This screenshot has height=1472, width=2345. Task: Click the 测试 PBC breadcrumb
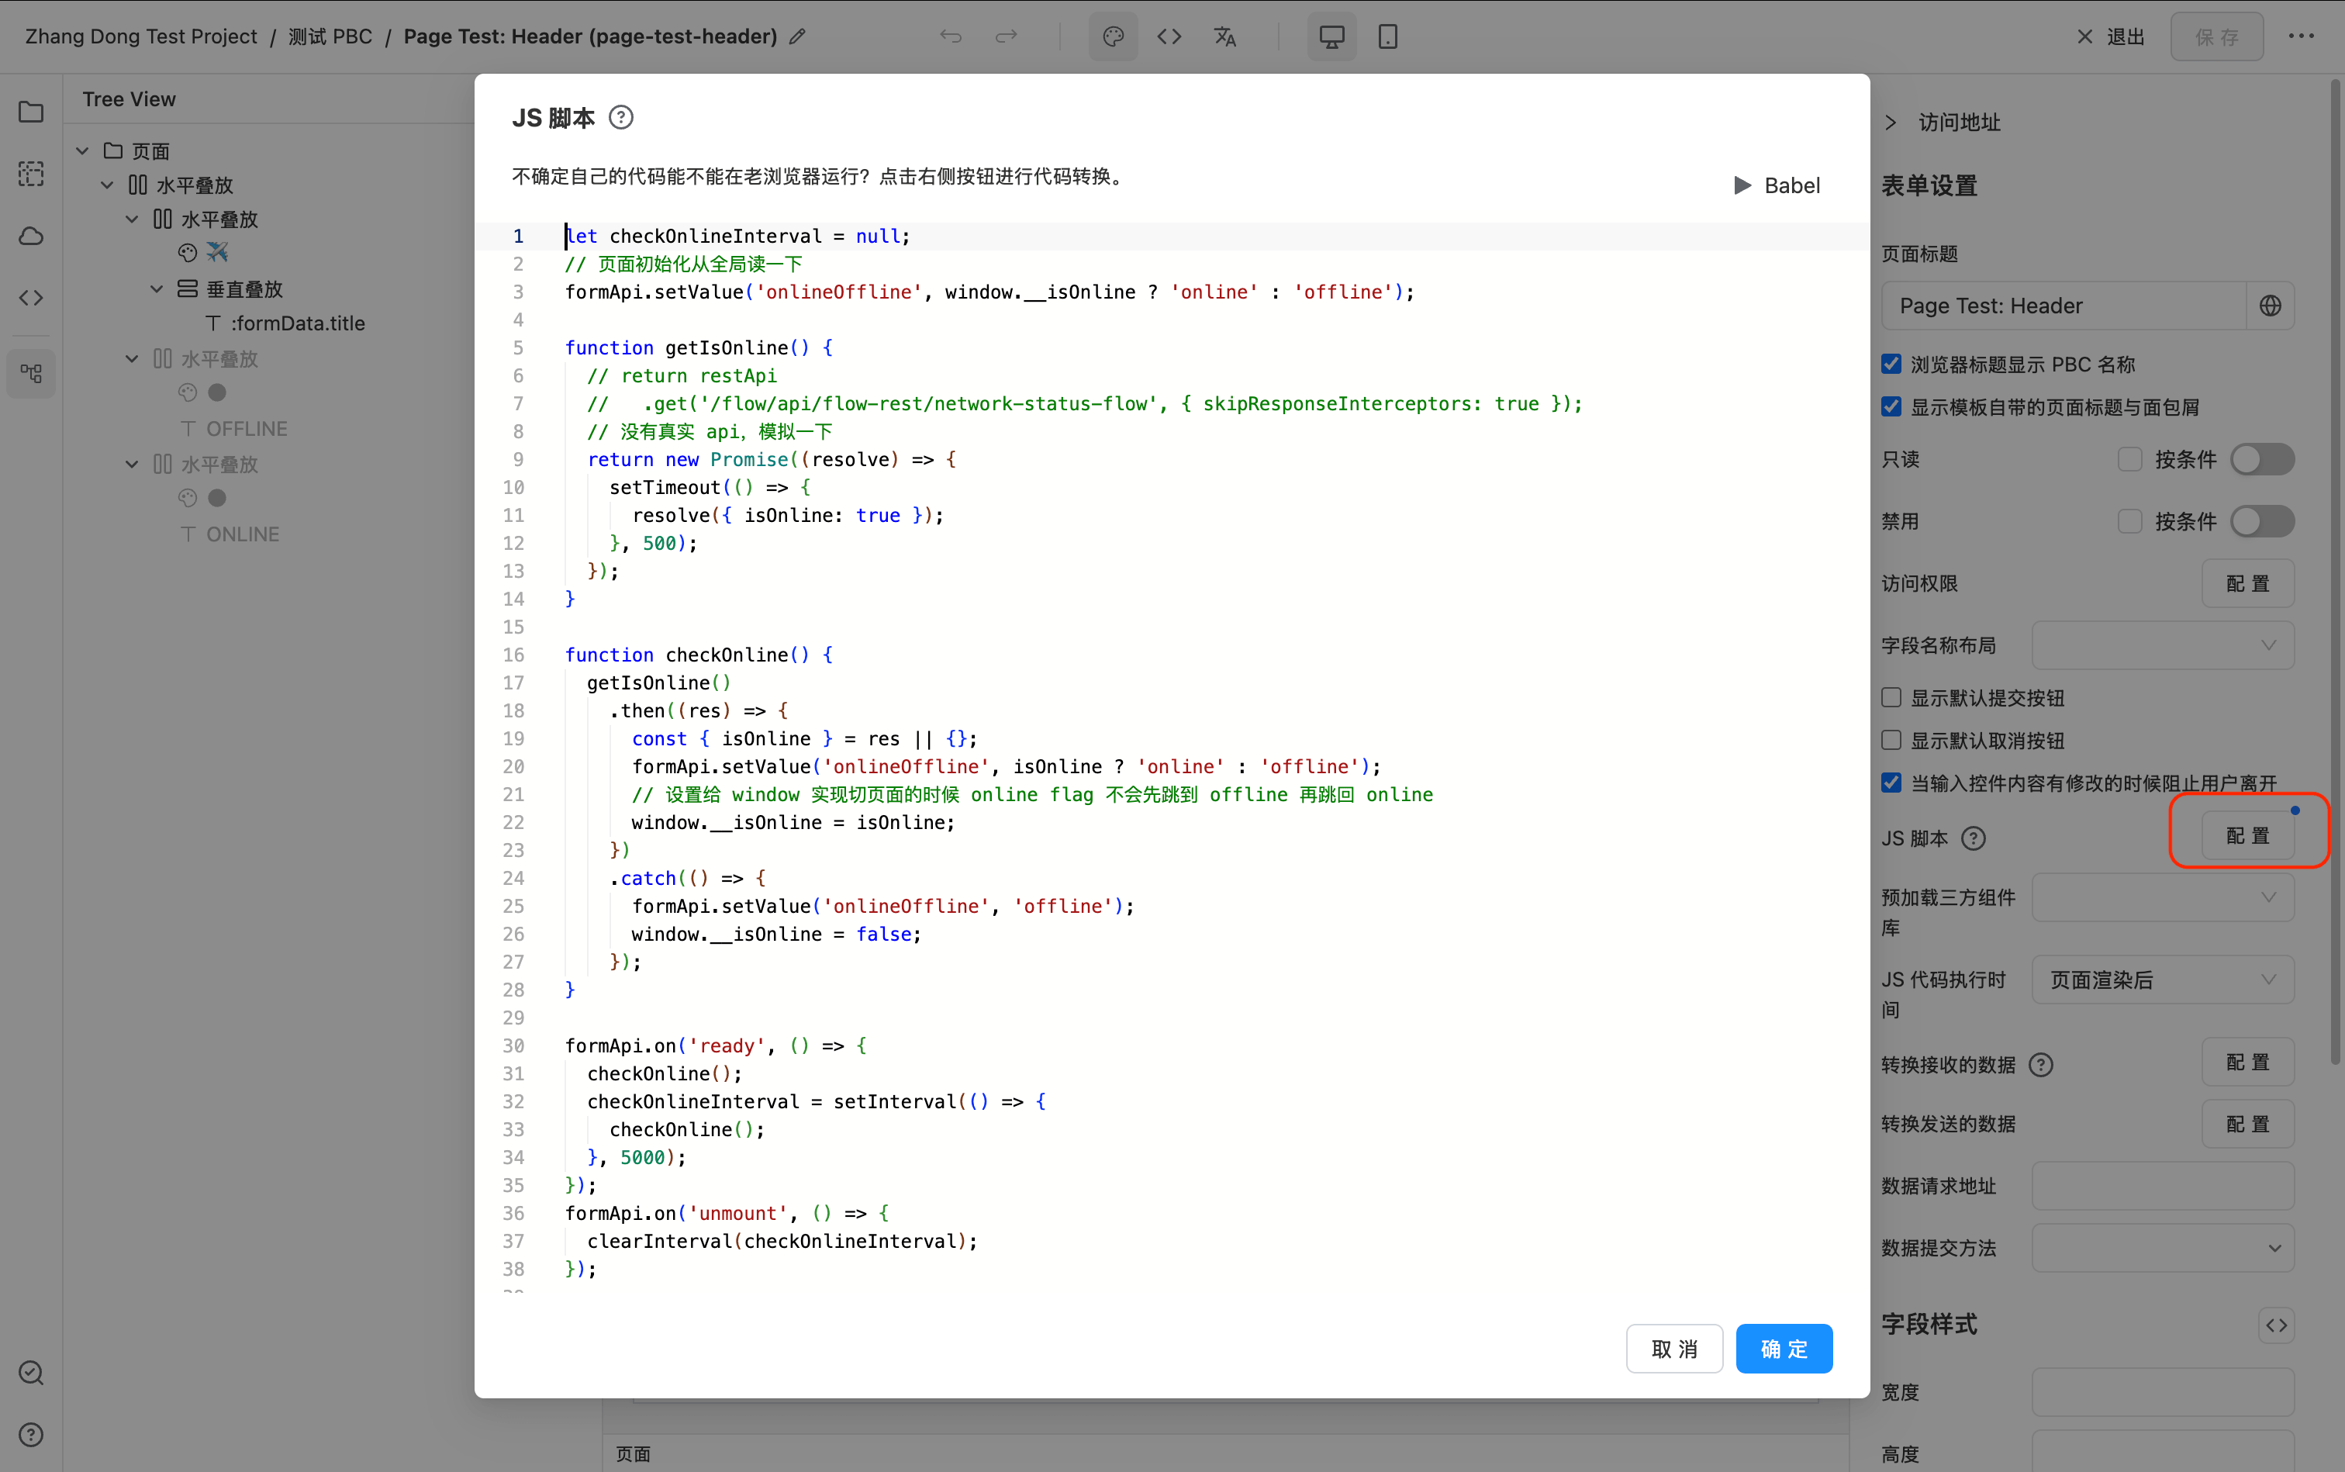pos(330,37)
